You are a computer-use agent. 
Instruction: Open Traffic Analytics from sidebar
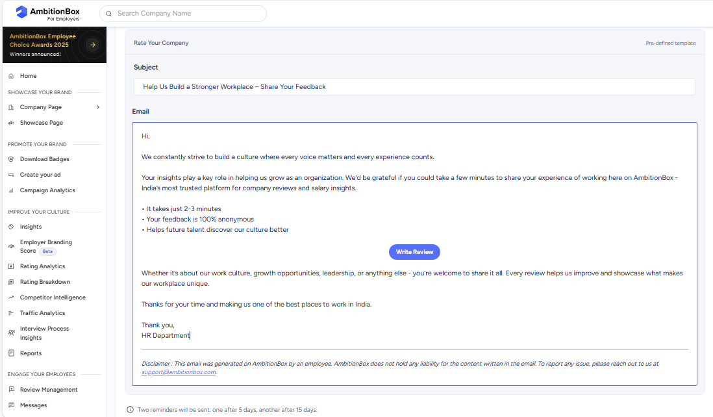42,313
